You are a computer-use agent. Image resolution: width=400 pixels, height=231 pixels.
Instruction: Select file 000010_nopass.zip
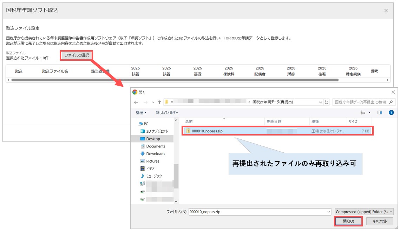click(x=277, y=131)
